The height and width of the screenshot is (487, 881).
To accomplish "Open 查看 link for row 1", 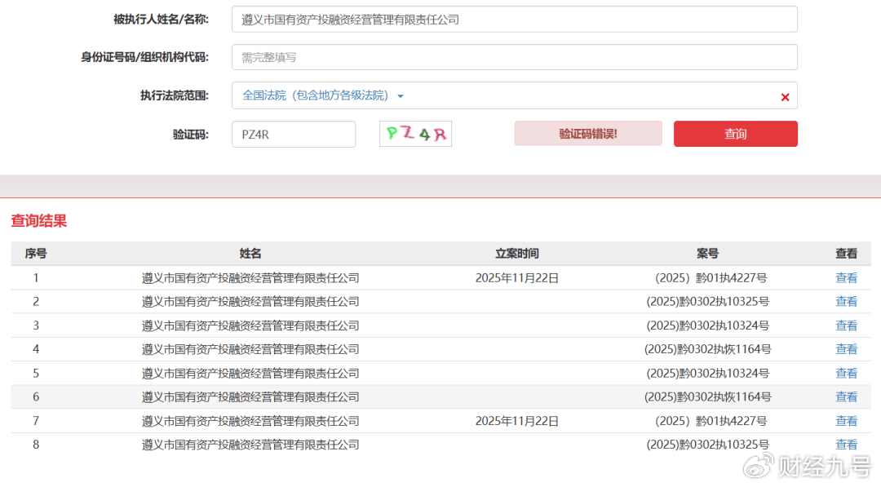I will (x=846, y=278).
